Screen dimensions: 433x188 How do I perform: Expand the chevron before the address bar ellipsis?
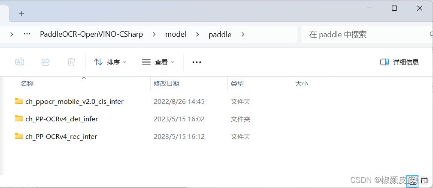pos(12,34)
